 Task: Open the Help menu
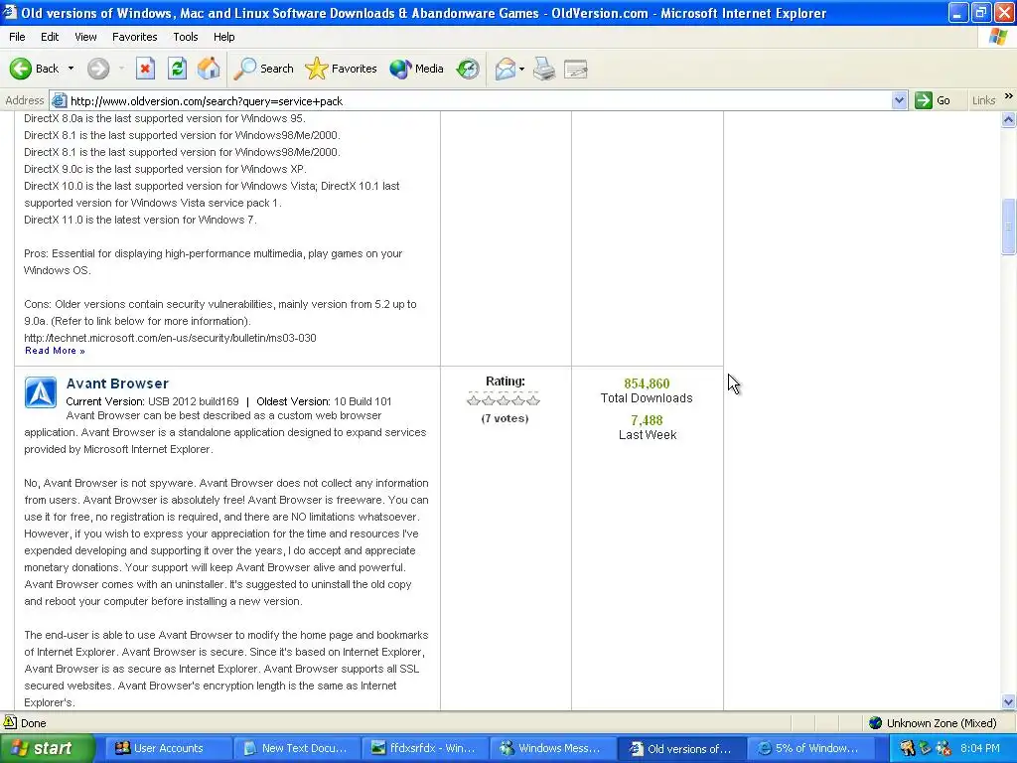[x=223, y=37]
